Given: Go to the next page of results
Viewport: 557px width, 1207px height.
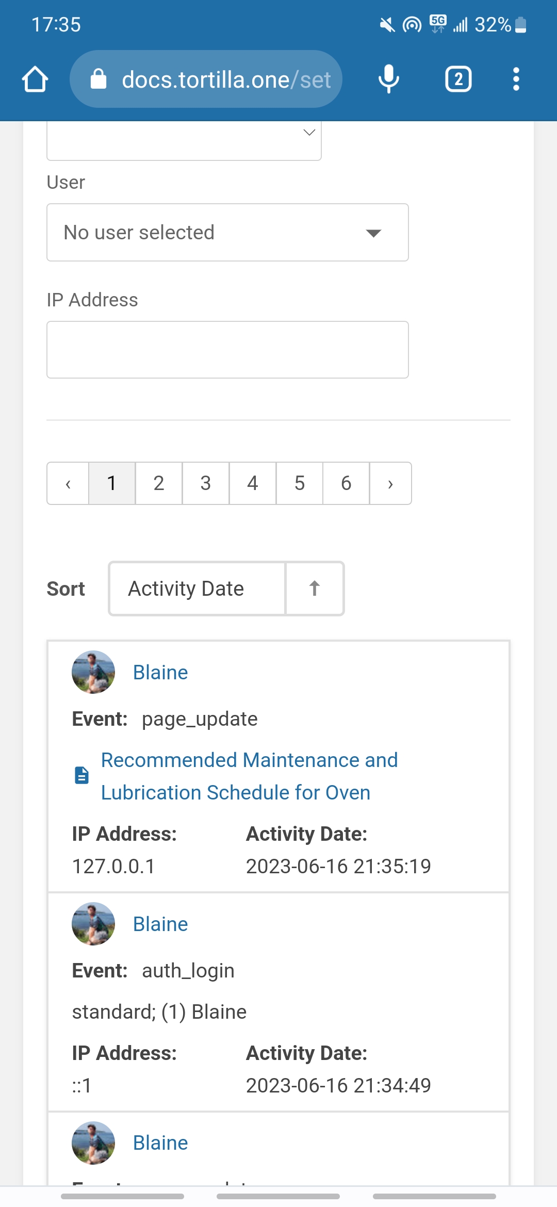Looking at the screenshot, I should [x=390, y=483].
